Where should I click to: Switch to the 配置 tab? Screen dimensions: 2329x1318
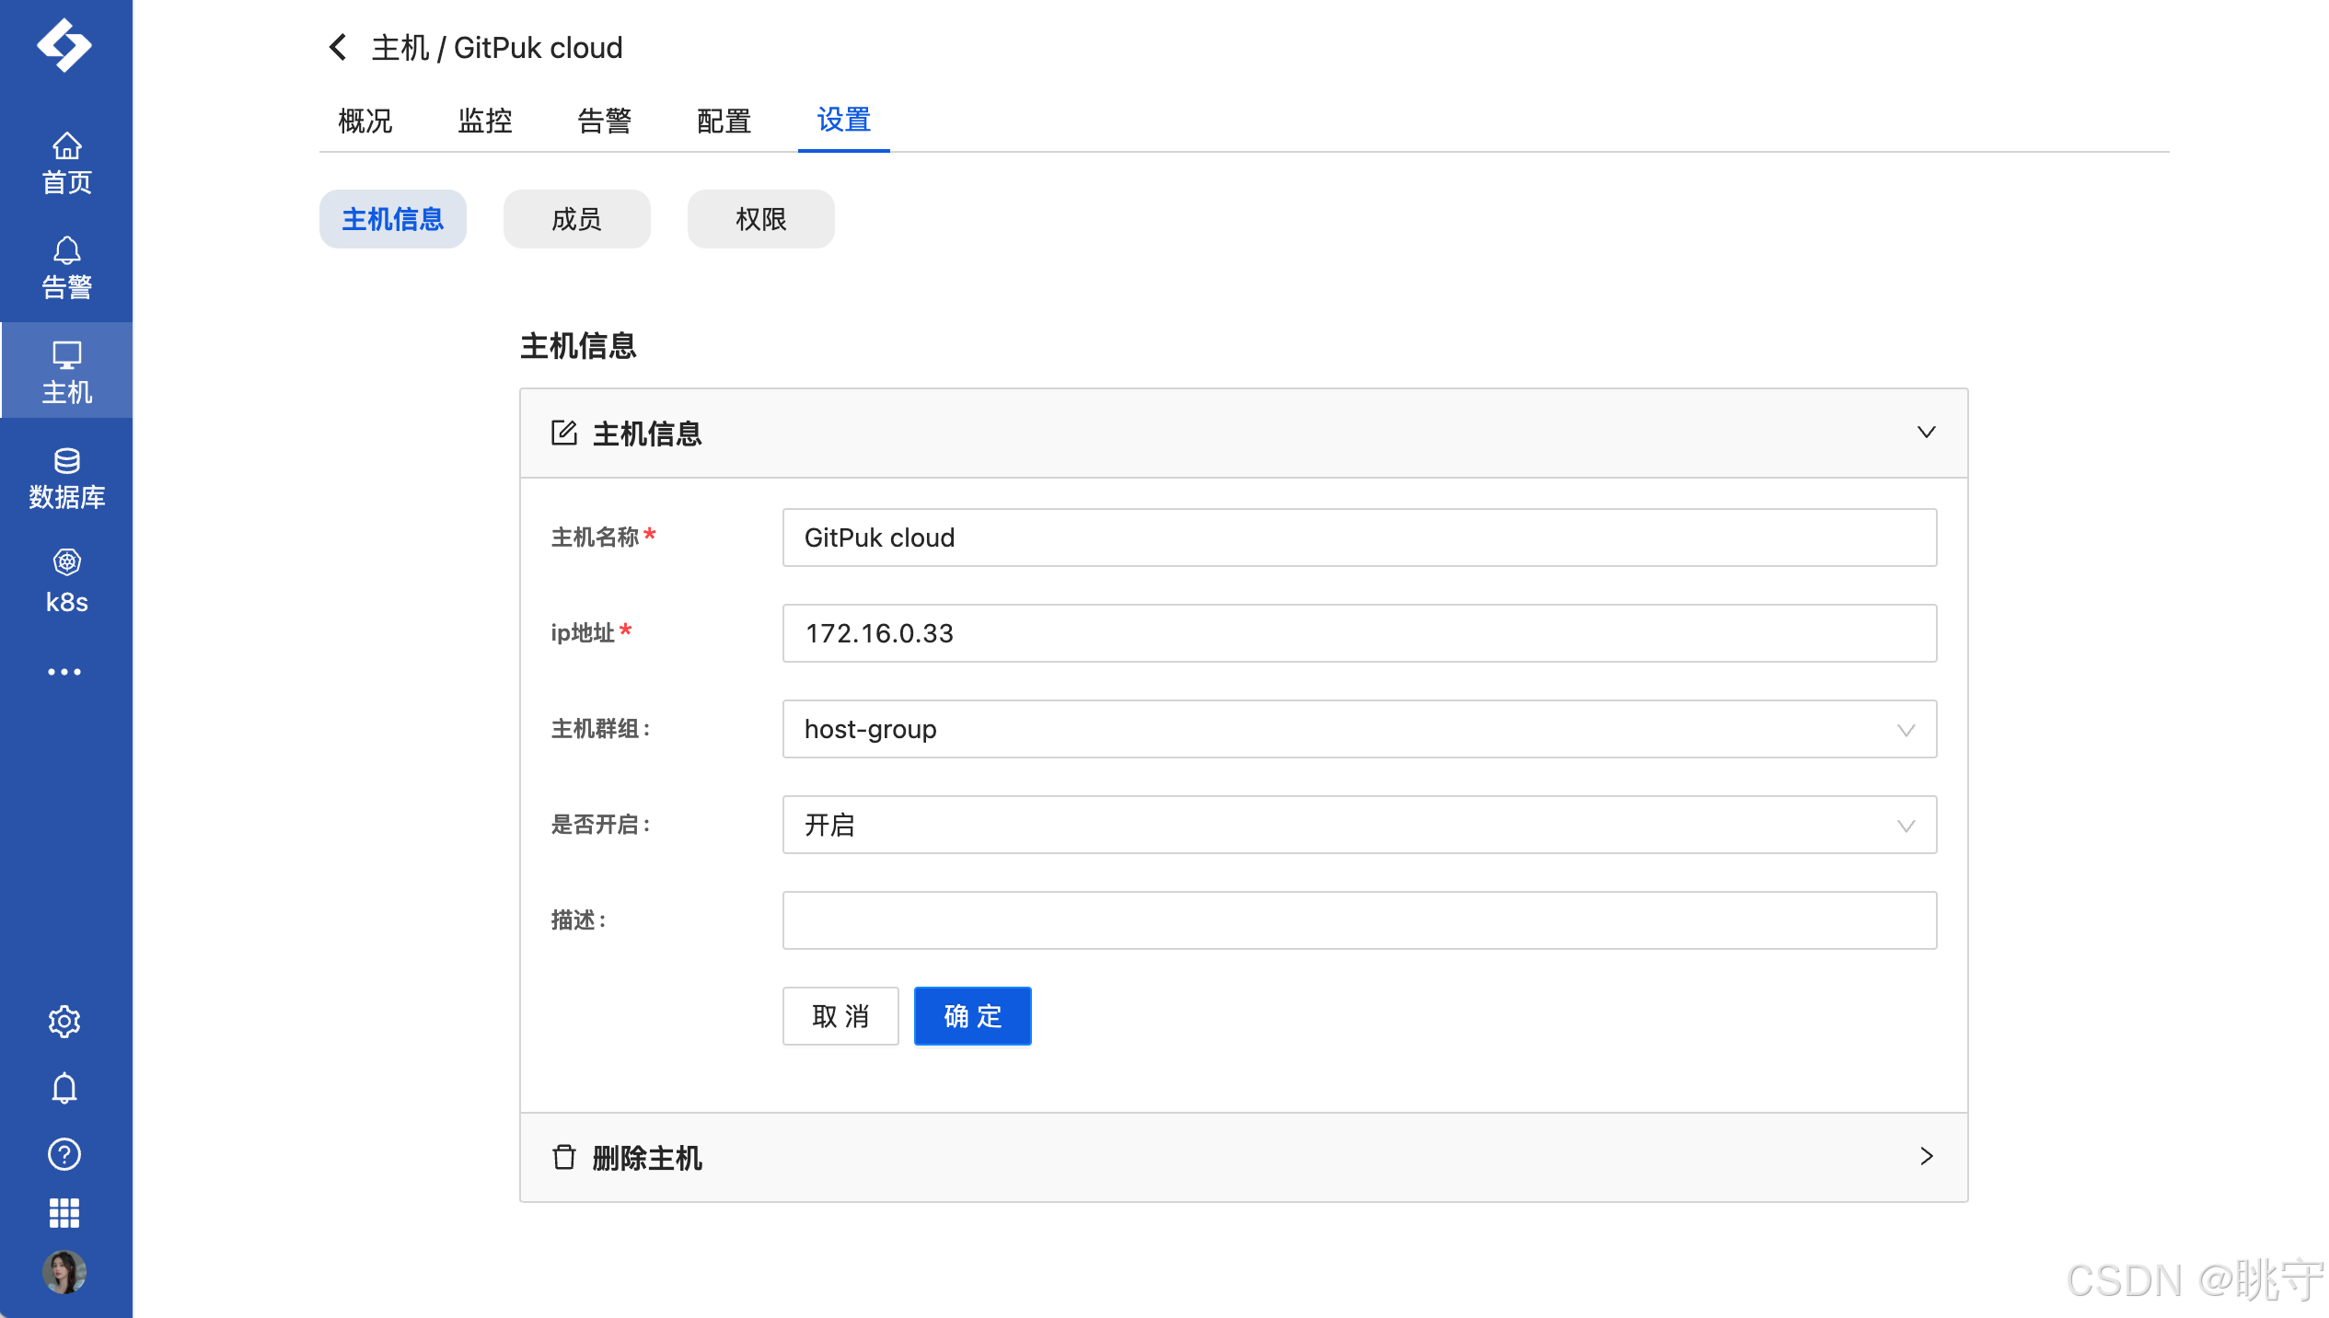pos(724,121)
